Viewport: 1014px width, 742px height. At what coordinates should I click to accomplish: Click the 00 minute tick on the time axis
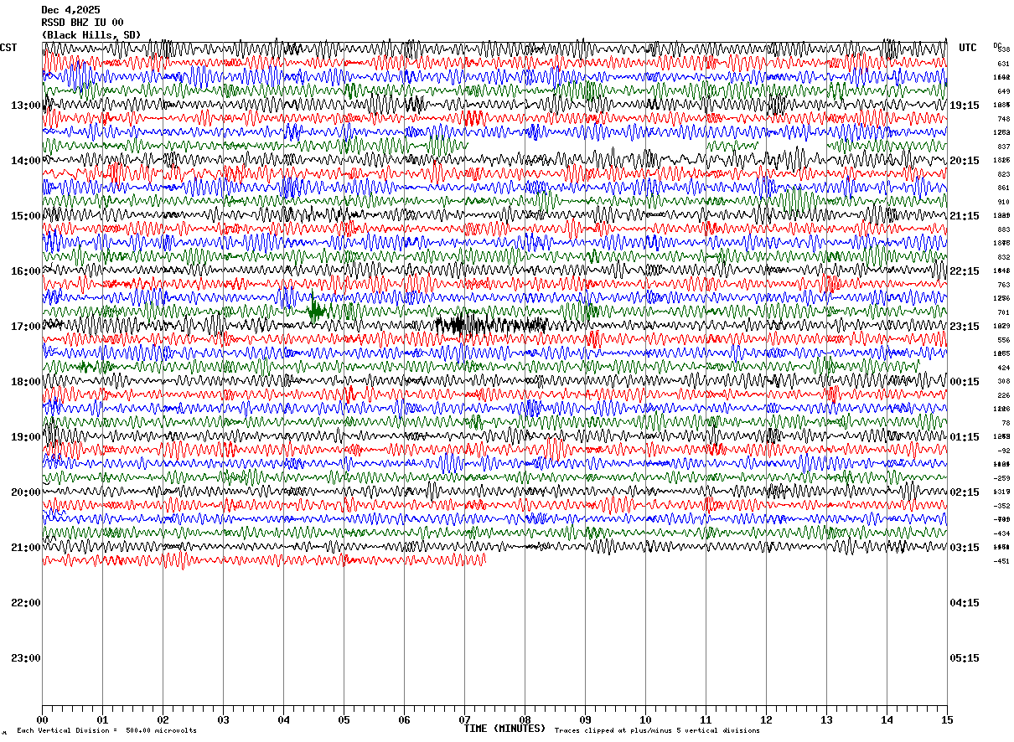42,719
